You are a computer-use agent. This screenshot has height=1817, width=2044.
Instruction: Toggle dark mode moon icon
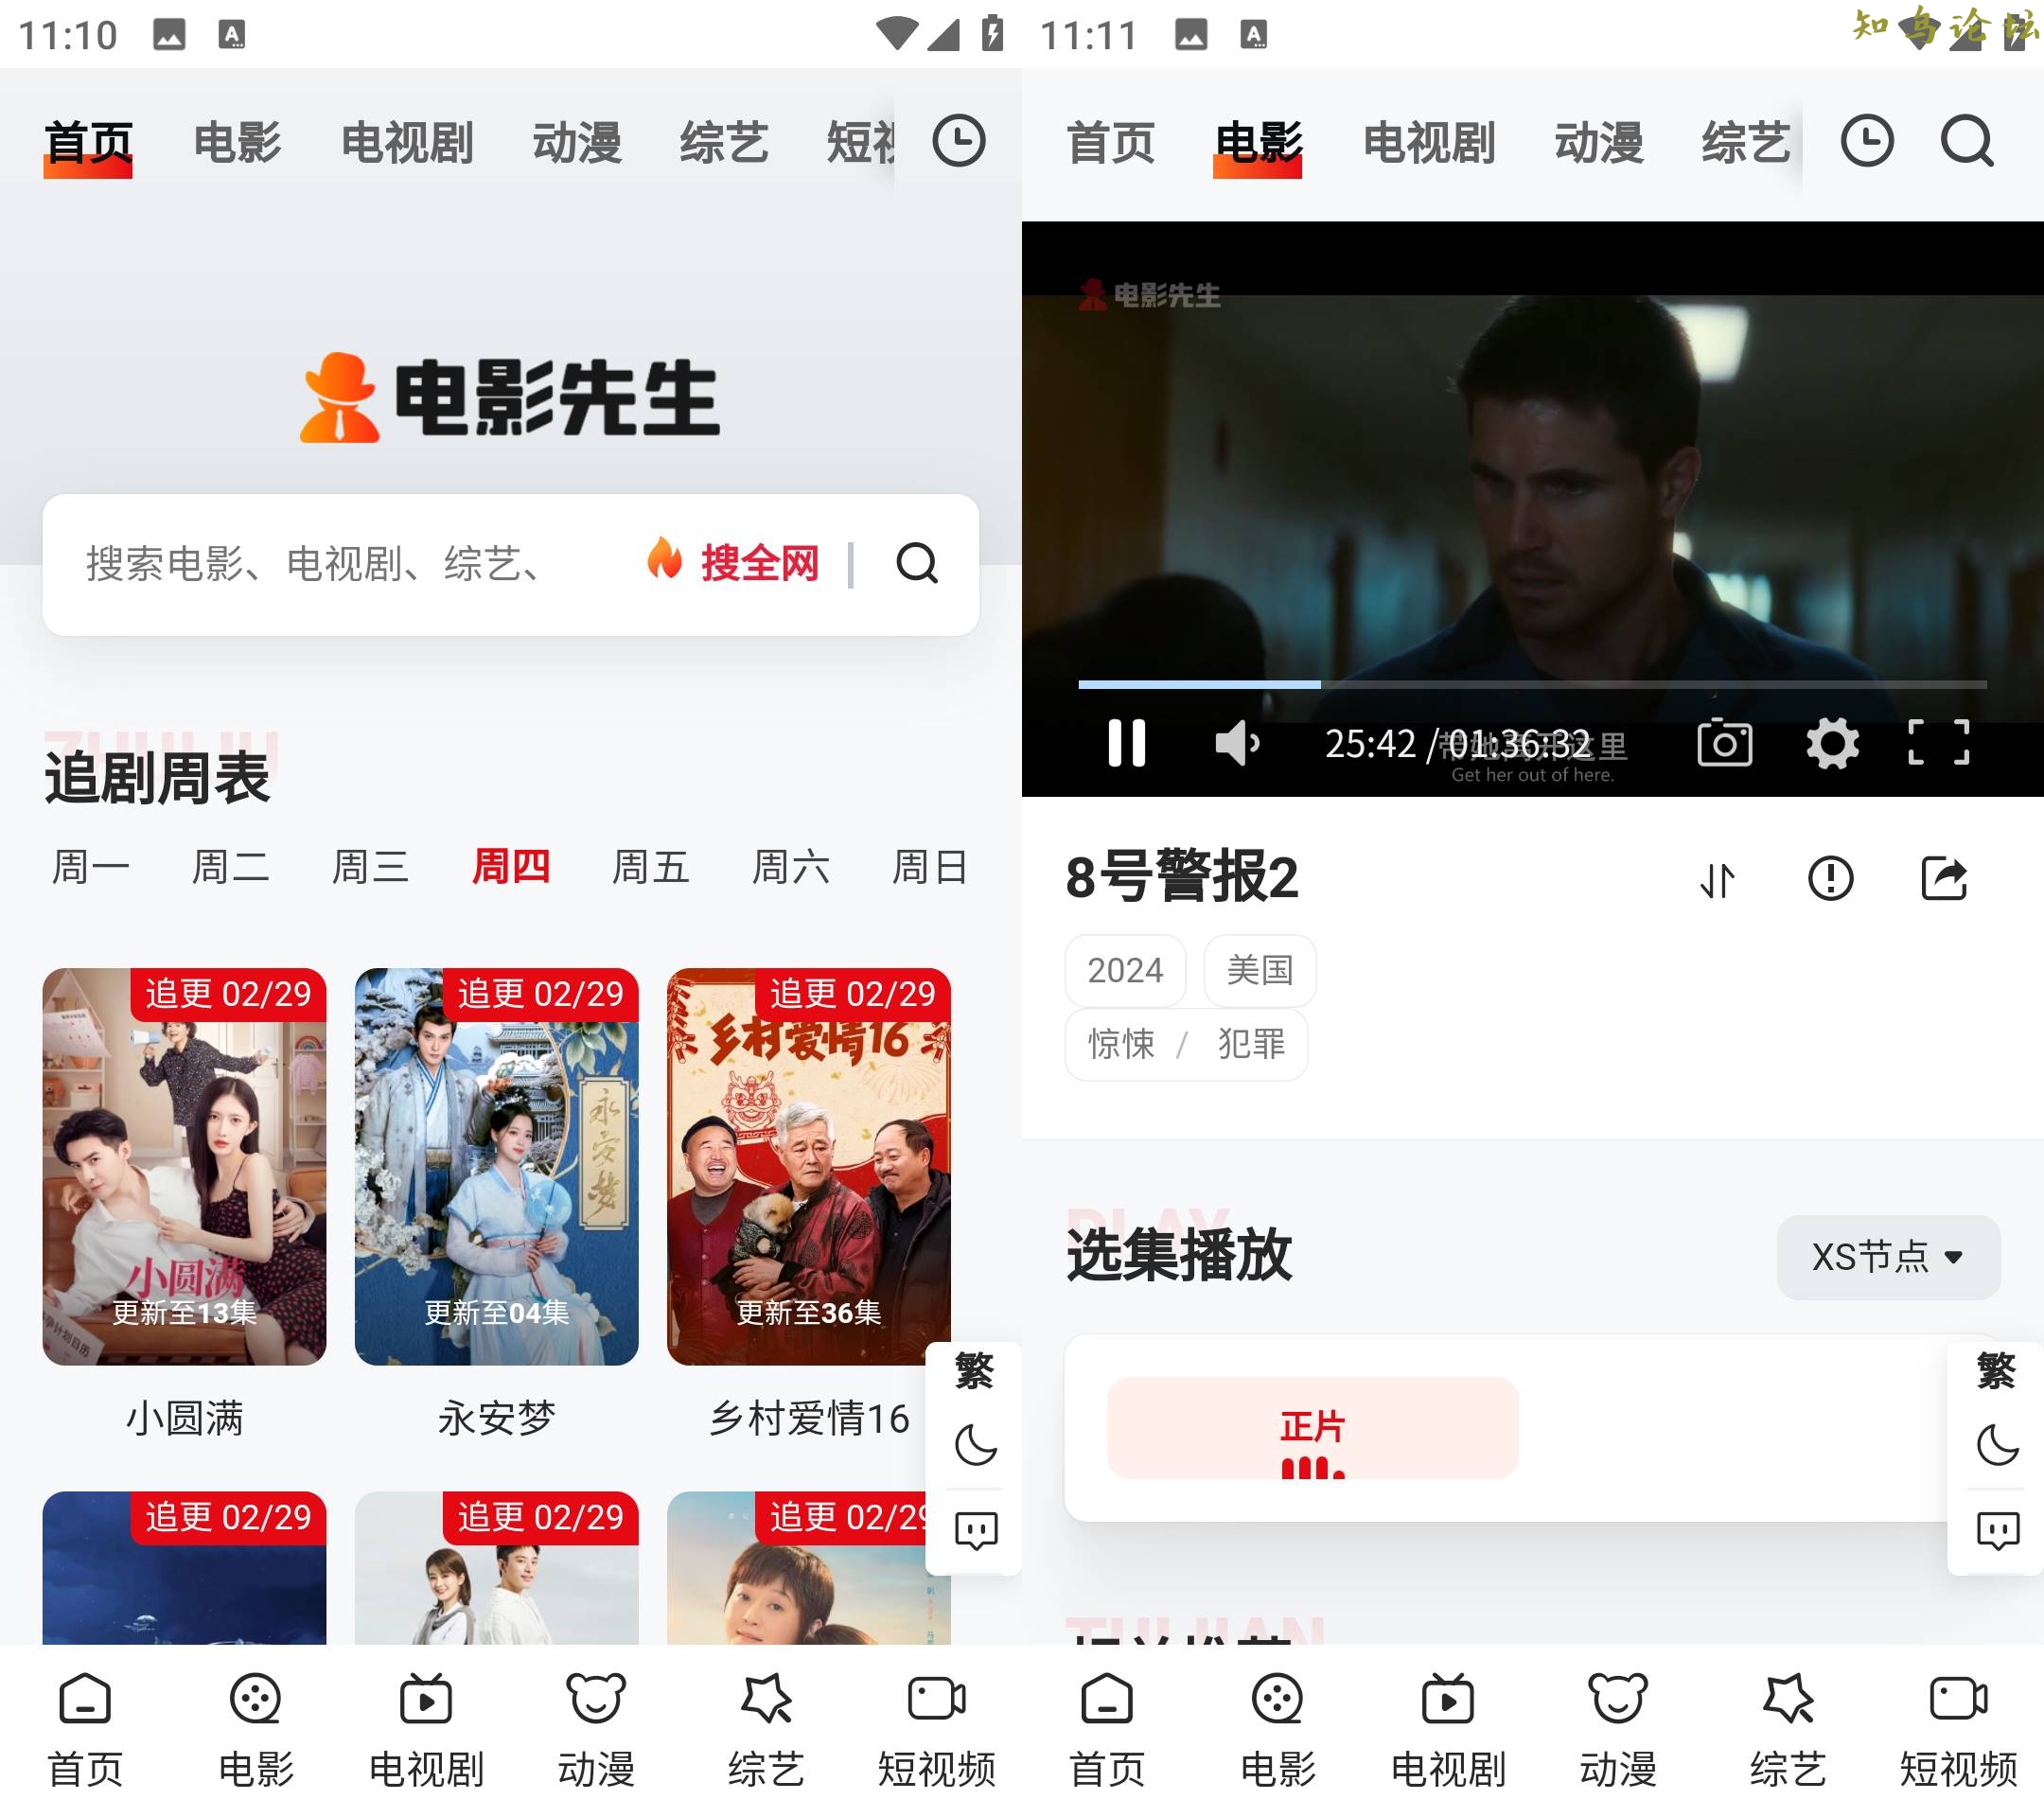pos(977,1447)
